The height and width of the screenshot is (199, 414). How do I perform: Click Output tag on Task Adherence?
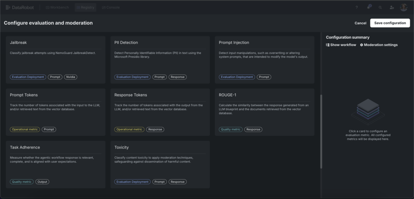click(x=42, y=182)
